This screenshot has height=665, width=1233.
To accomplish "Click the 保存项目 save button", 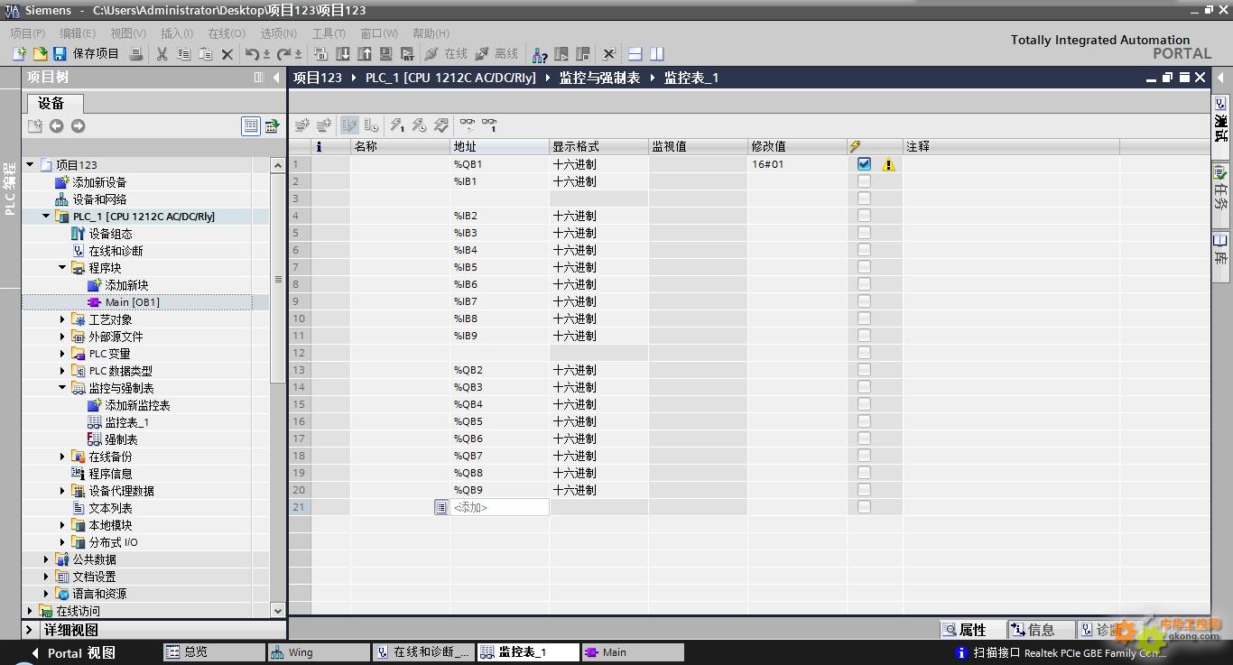I will [86, 54].
